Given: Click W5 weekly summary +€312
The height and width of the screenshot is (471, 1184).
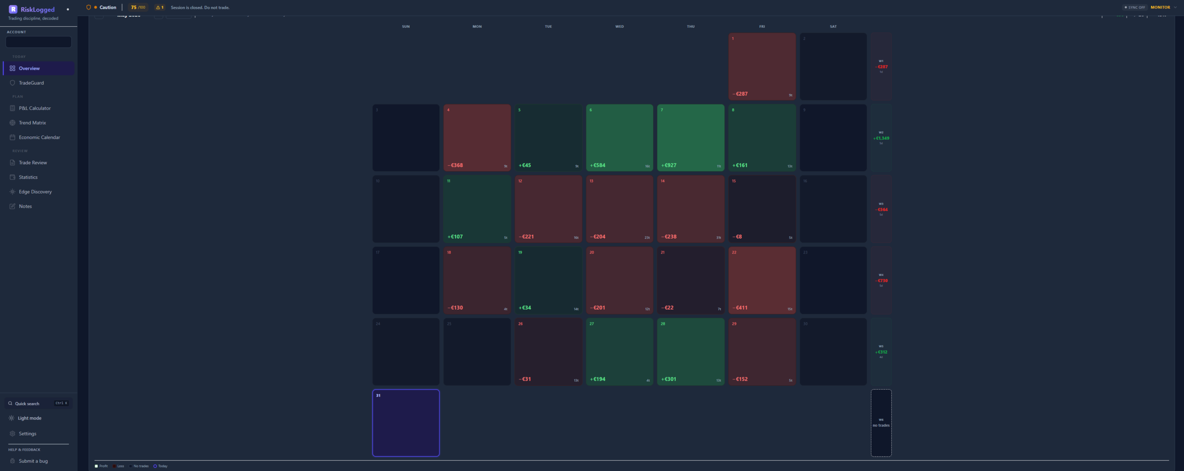Looking at the screenshot, I should point(881,352).
